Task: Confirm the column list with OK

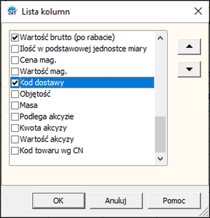Action: pyautogui.click(x=59, y=201)
